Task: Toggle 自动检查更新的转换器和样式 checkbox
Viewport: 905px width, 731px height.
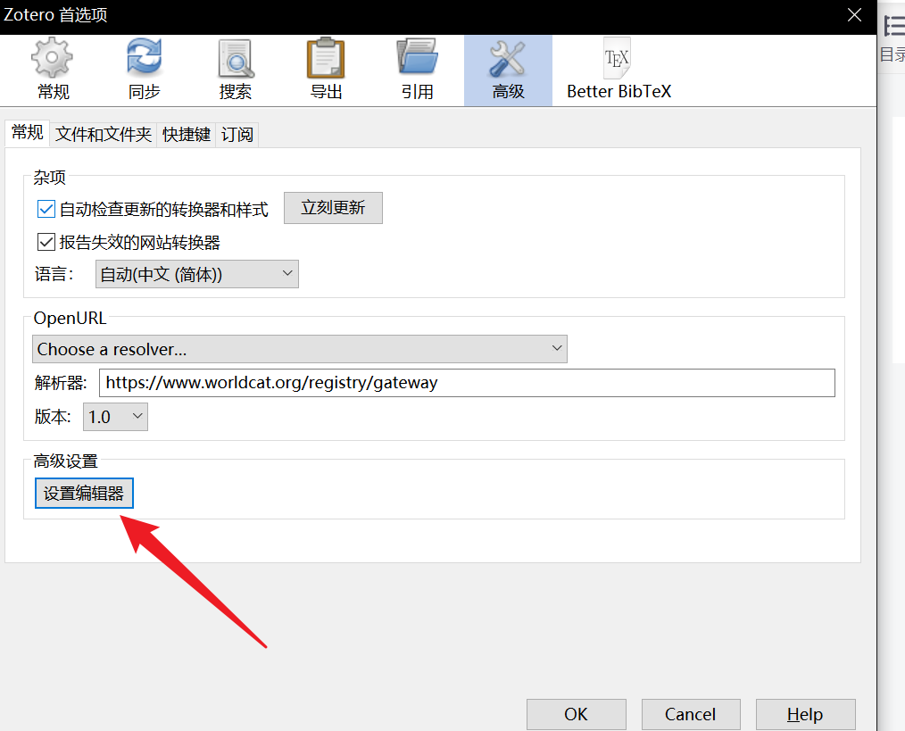Action: [46, 209]
